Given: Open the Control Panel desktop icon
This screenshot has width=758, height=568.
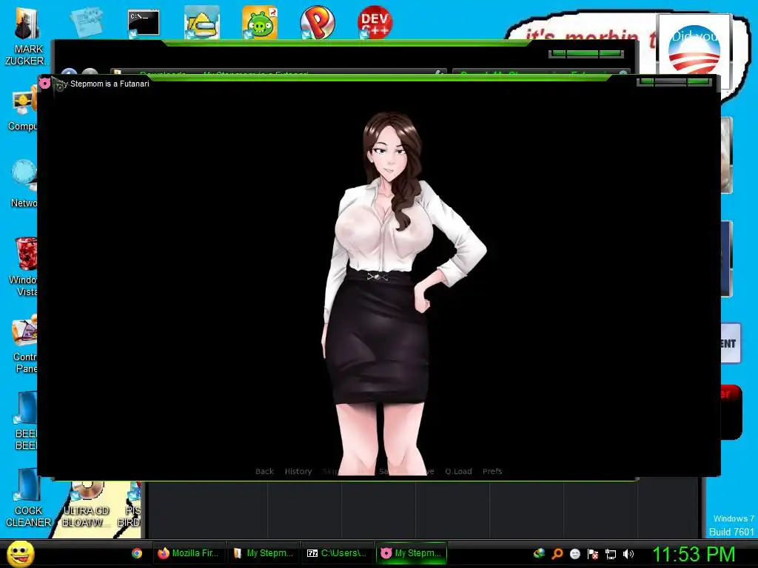Looking at the screenshot, I should [24, 344].
